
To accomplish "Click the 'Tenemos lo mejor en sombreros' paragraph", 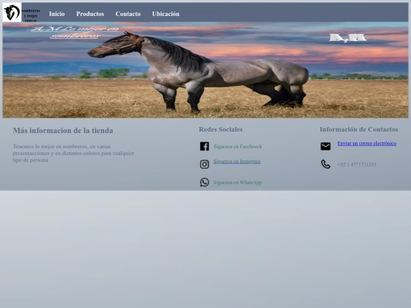I will click(73, 153).
